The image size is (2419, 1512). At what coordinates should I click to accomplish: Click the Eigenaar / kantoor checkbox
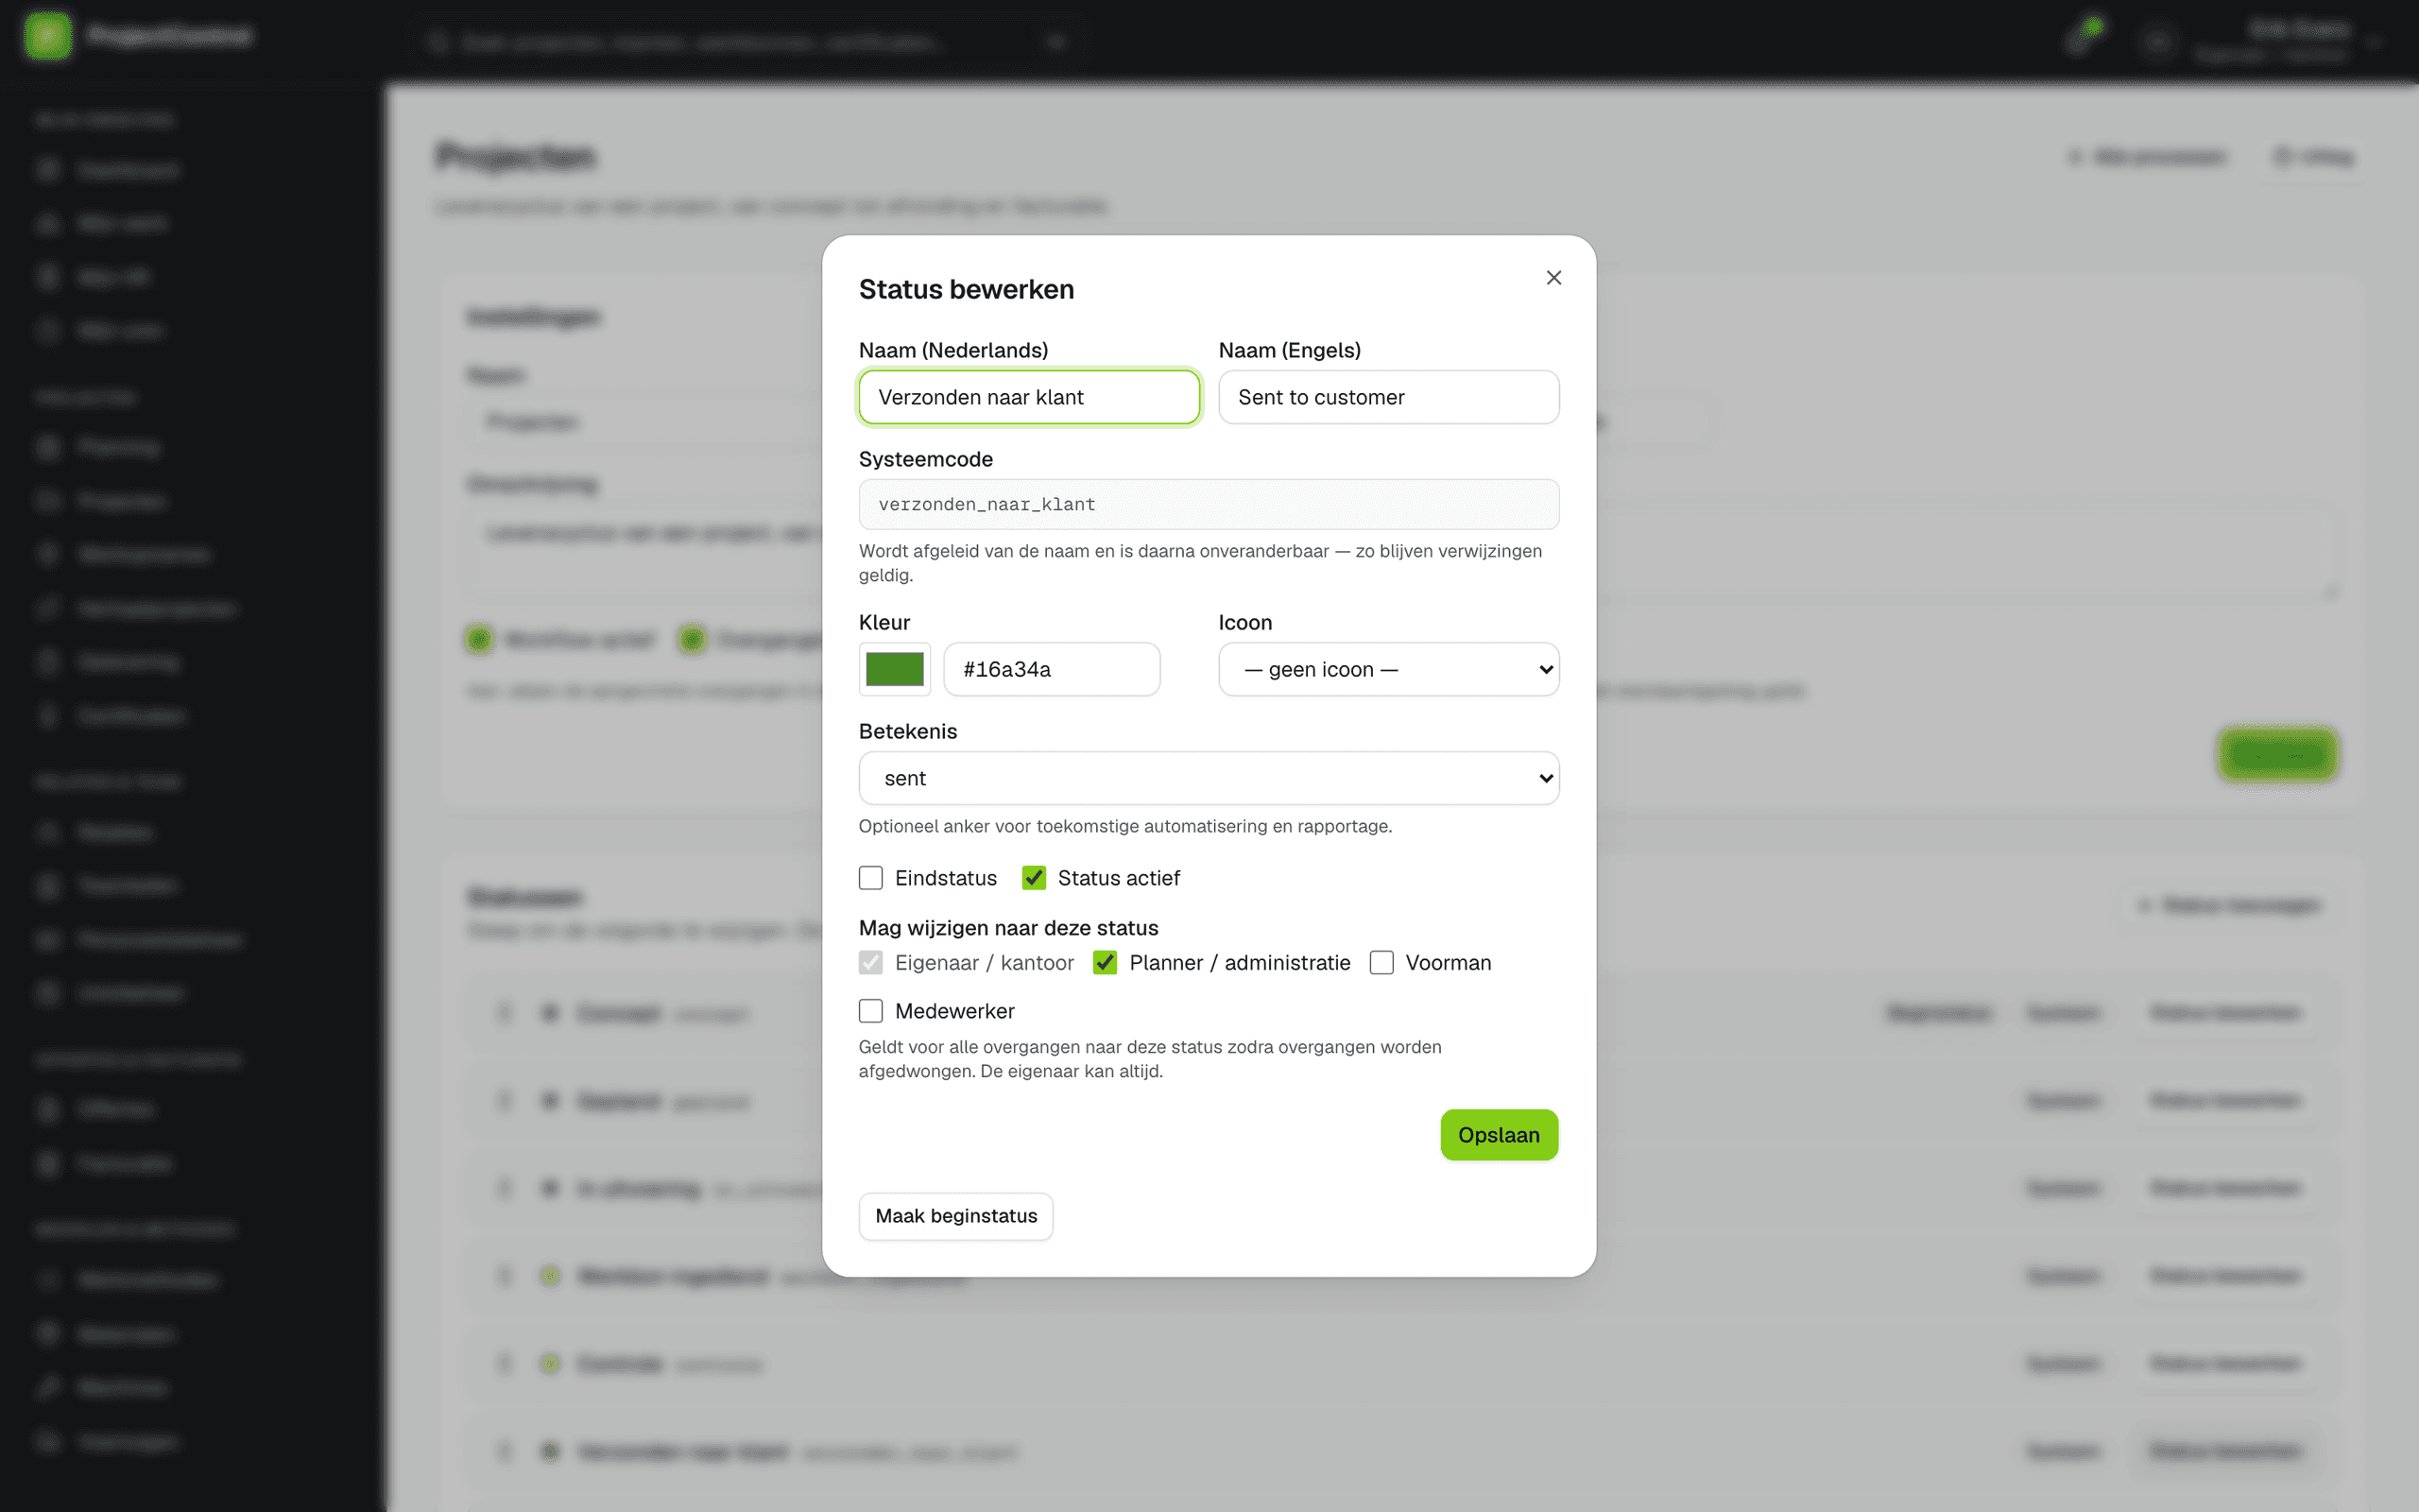point(870,963)
